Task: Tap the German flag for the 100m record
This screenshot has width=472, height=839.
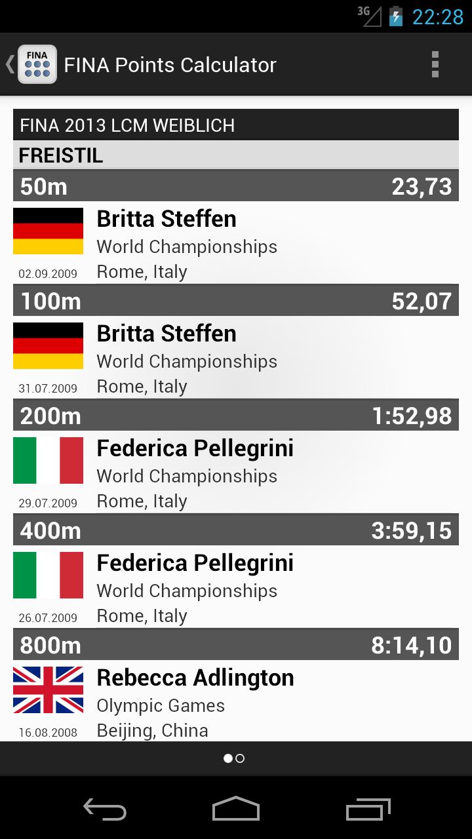Action: pos(49,345)
